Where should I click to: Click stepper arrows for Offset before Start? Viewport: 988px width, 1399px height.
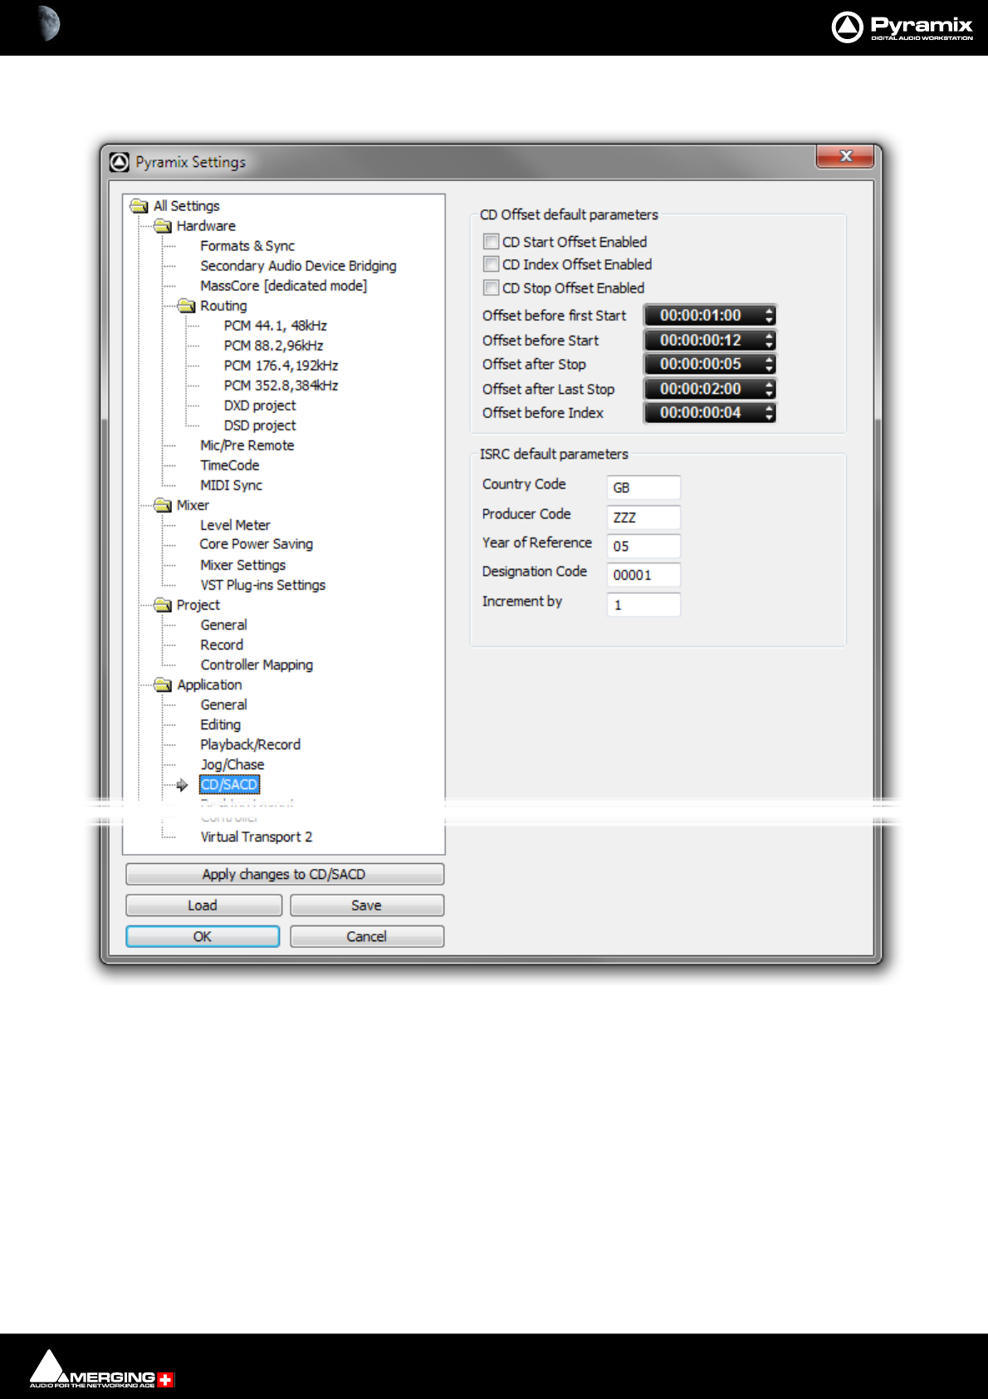(x=770, y=341)
